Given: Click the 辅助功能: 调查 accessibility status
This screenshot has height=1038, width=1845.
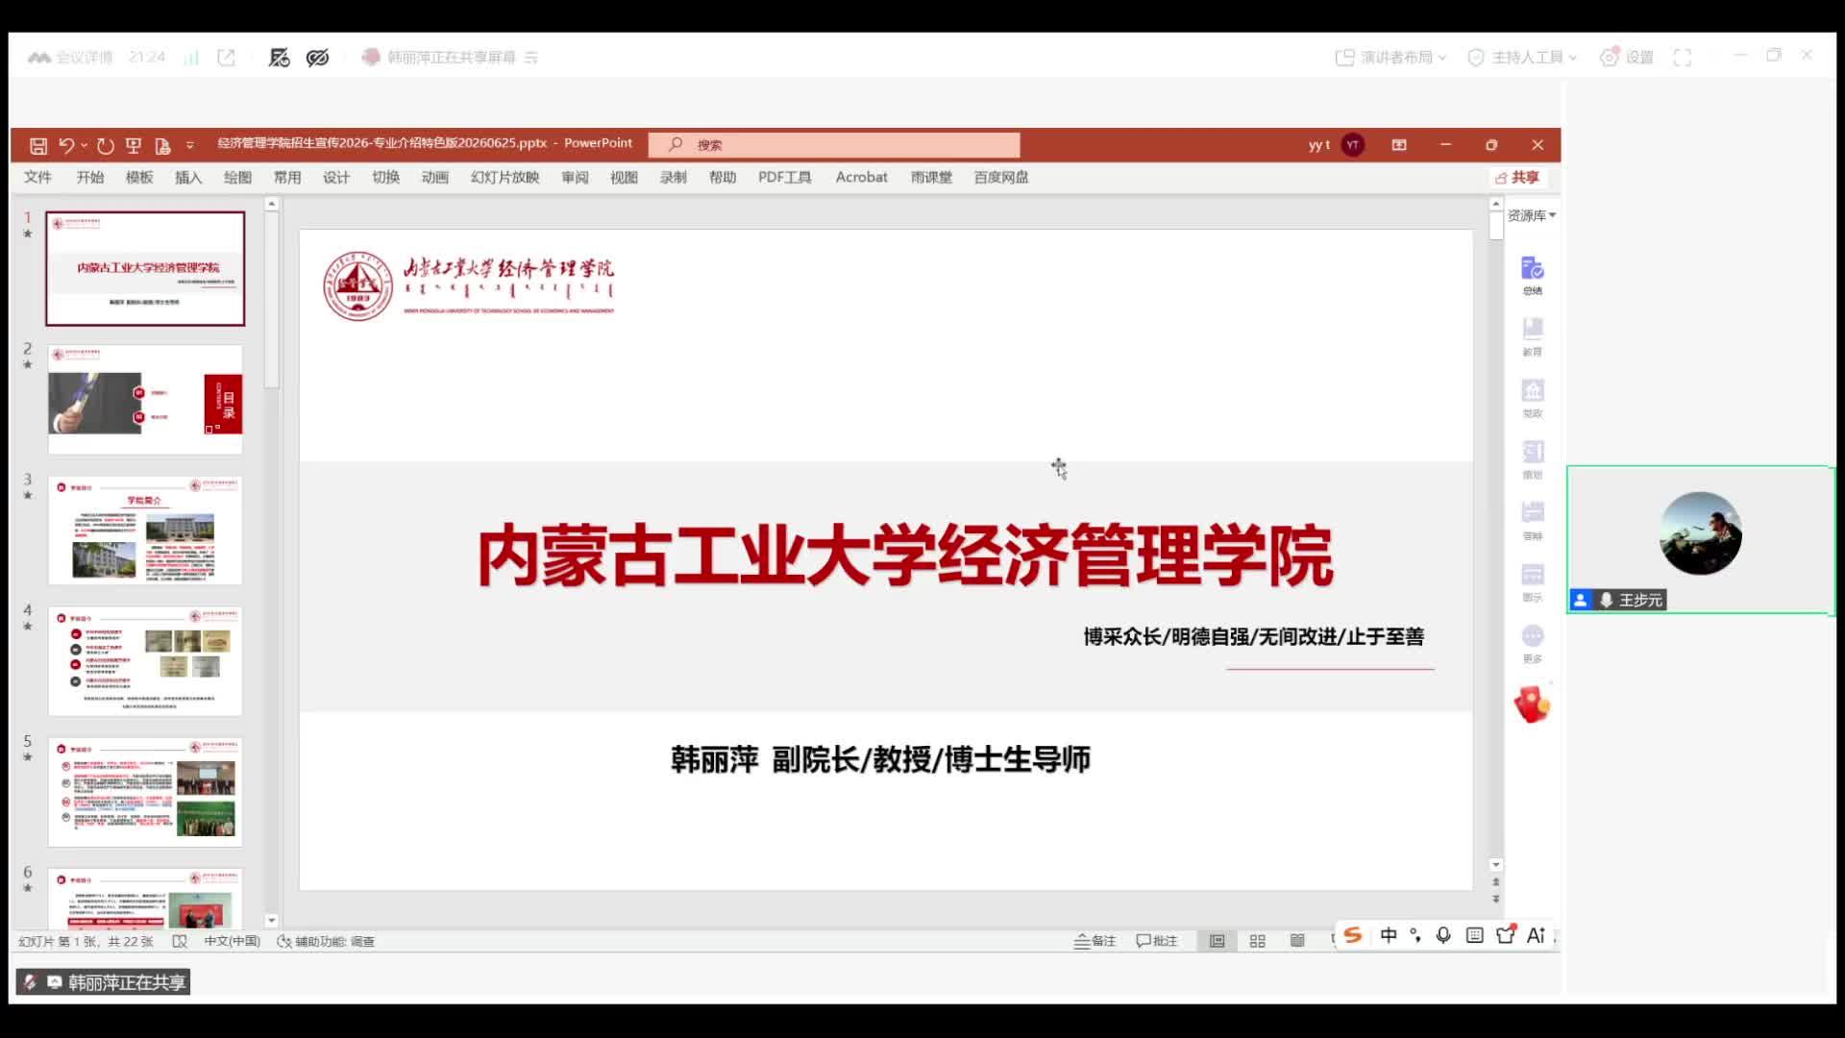Looking at the screenshot, I should click(326, 941).
